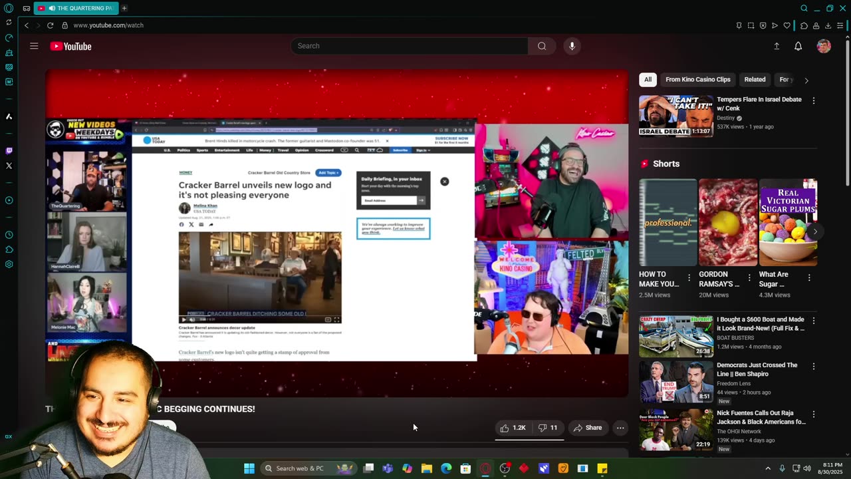Viewport: 851px width, 479px height.
Task: Open options for Tempers Flare in Israel Debate
Action: click(813, 100)
